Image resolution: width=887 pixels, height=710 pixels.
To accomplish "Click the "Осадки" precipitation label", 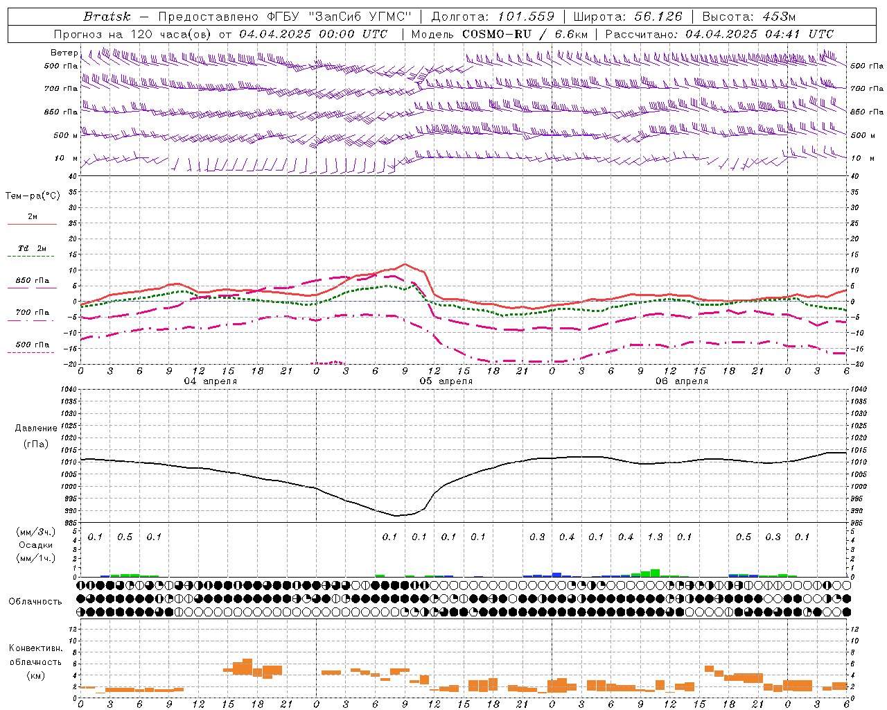I will [x=36, y=545].
